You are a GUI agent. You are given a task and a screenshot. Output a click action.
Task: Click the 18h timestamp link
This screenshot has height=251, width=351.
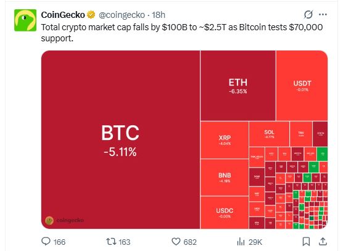[159, 15]
